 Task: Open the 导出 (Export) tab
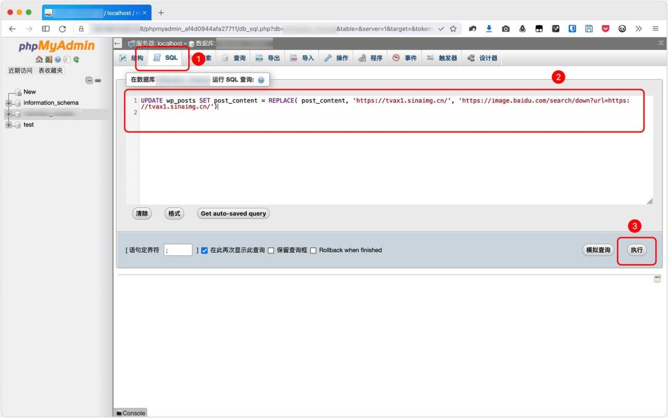pyautogui.click(x=268, y=58)
